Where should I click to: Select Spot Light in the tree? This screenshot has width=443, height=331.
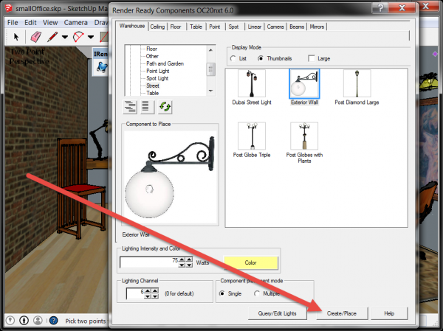[x=157, y=78]
